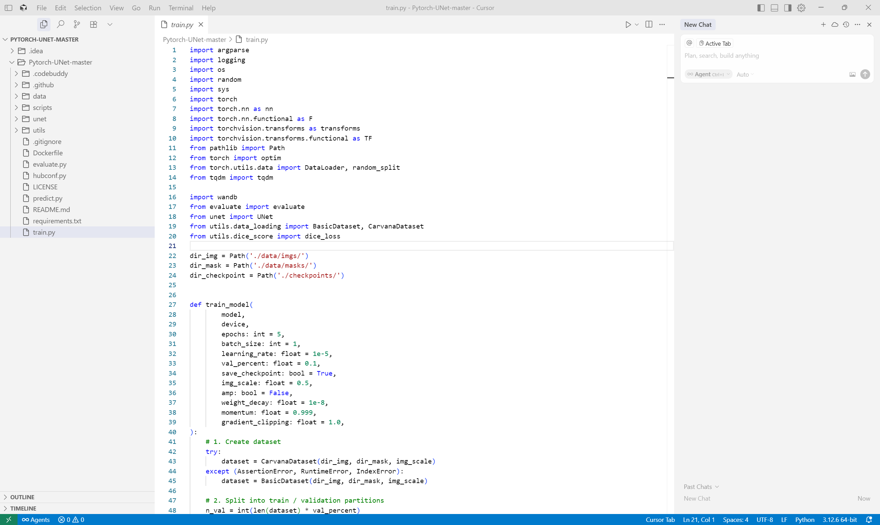Image resolution: width=880 pixels, height=525 pixels.
Task: Open the Extensions view icon
Action: [93, 24]
